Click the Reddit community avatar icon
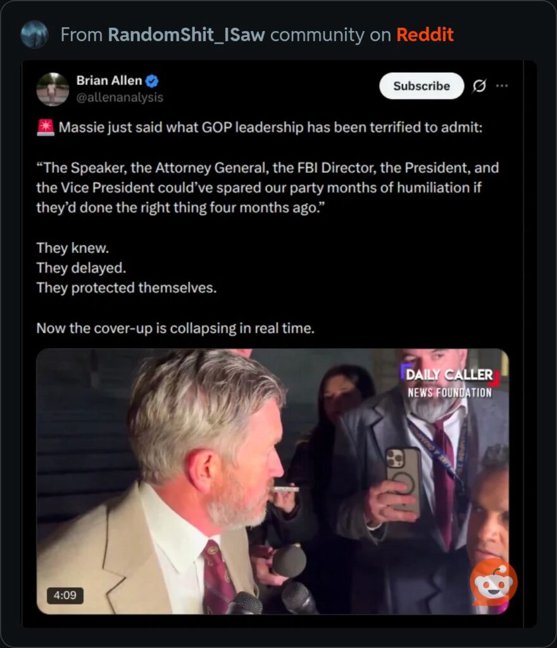Viewport: 557px width, 648px height. [34, 34]
